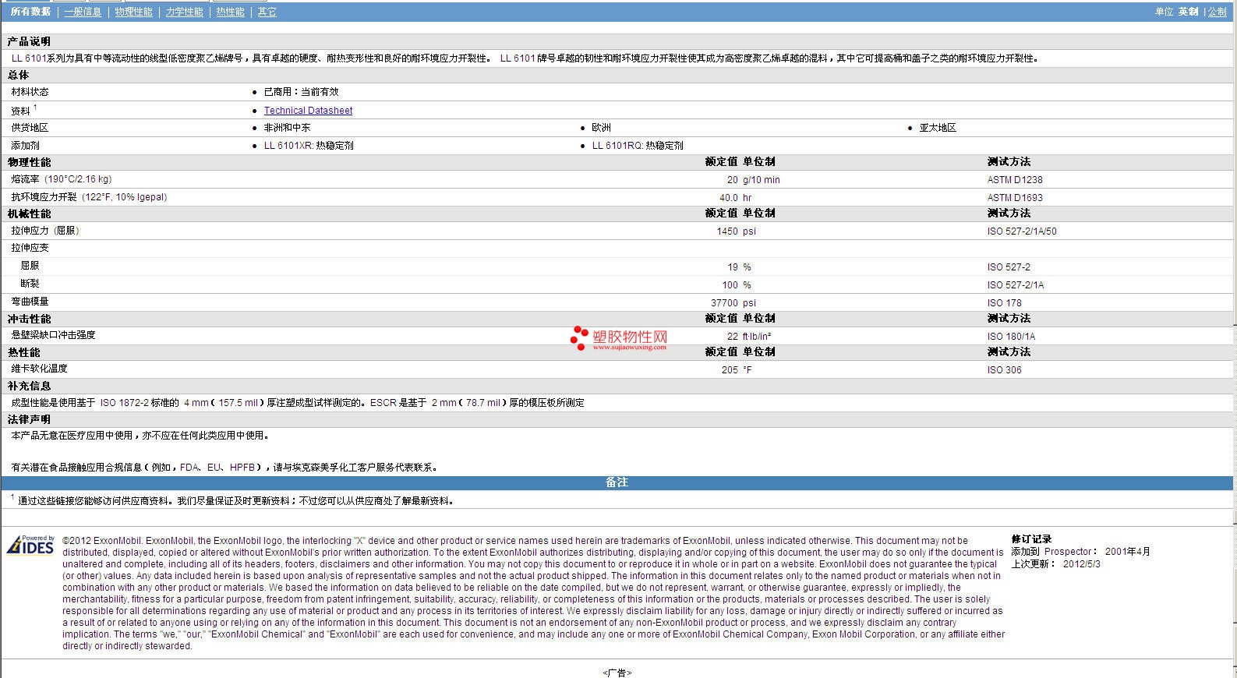This screenshot has width=1237, height=678.
Task: Click the 材料状态 row label
Action: point(30,92)
